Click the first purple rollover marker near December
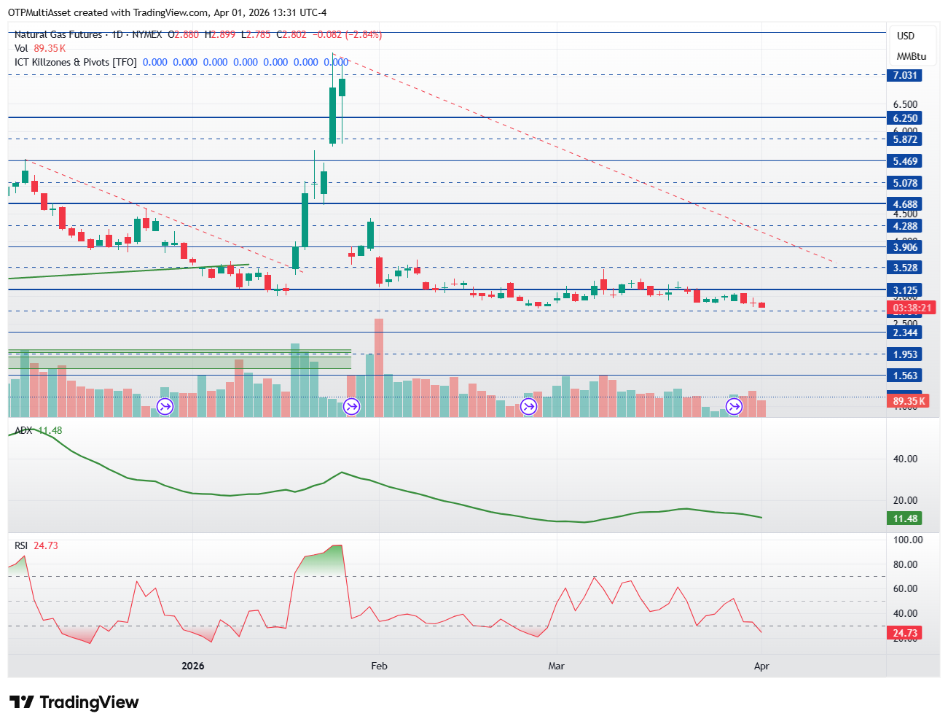Viewport: 948px width, 727px height. point(165,407)
